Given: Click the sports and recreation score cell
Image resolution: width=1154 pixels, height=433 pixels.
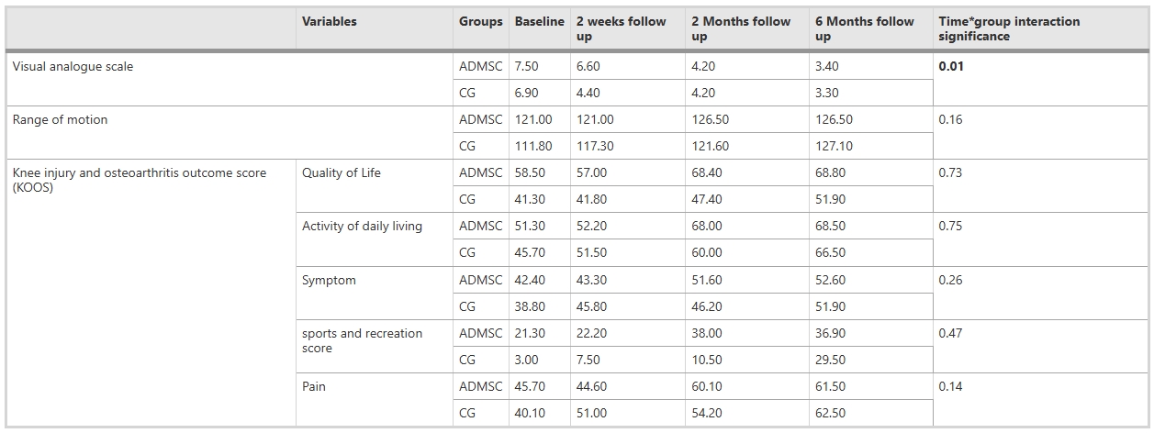Looking at the screenshot, I should pyautogui.click(x=362, y=340).
